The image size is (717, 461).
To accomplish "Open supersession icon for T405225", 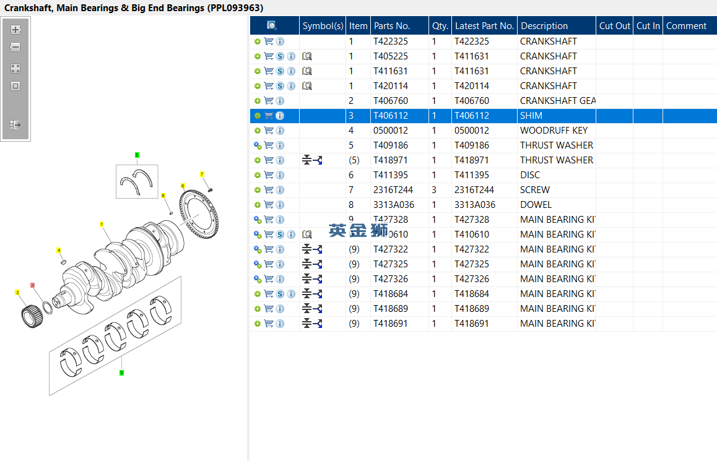I will [x=280, y=56].
